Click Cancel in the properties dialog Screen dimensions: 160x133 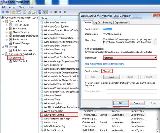[137, 103]
